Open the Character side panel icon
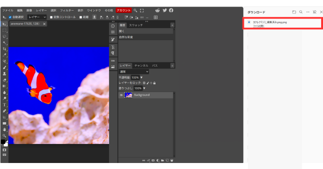Screen dimensions: 323x169 (x=112, y=47)
